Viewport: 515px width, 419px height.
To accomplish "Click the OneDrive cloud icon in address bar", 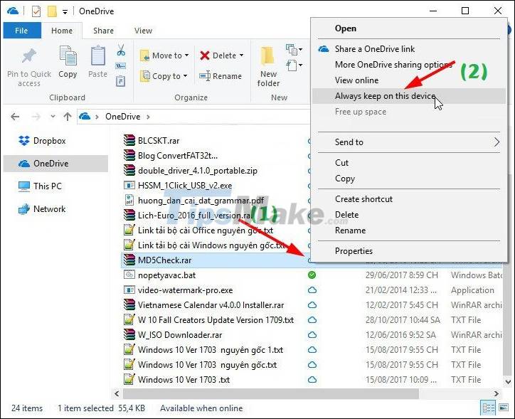I will pyautogui.click(x=85, y=117).
